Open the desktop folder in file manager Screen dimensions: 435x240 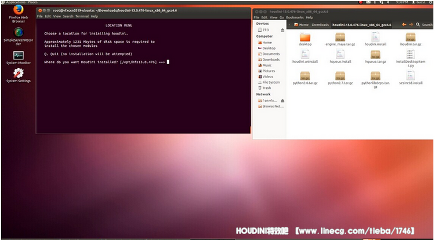click(305, 39)
